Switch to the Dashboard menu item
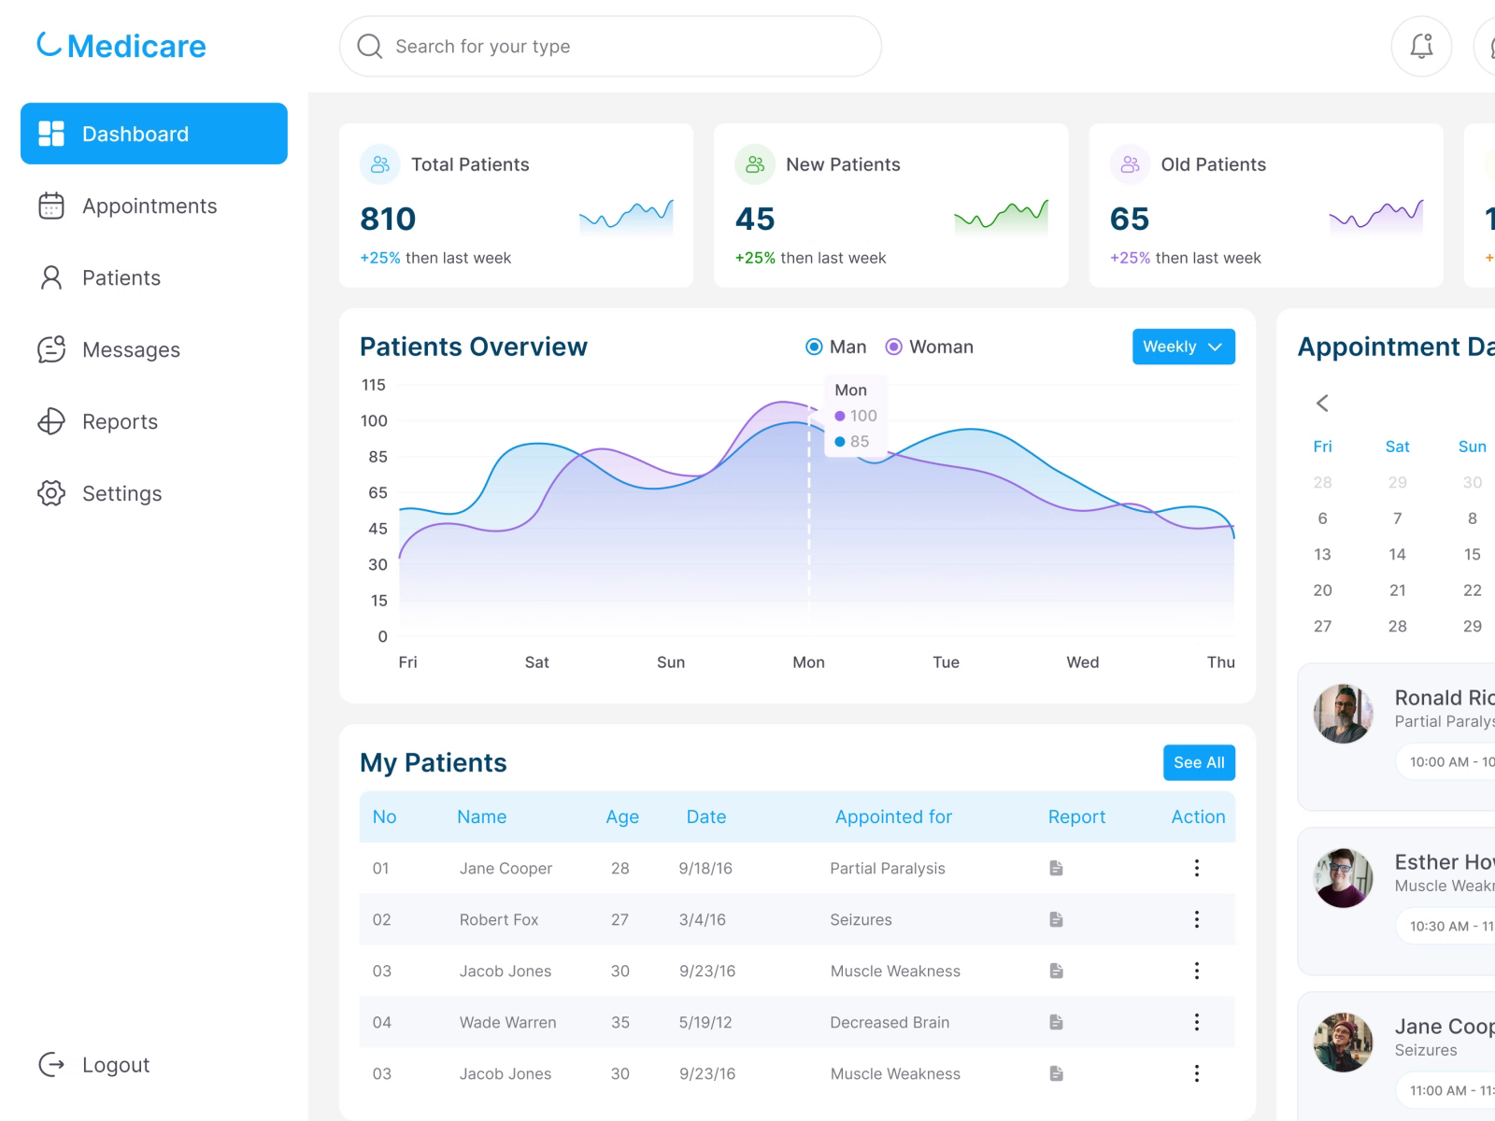 (135, 134)
